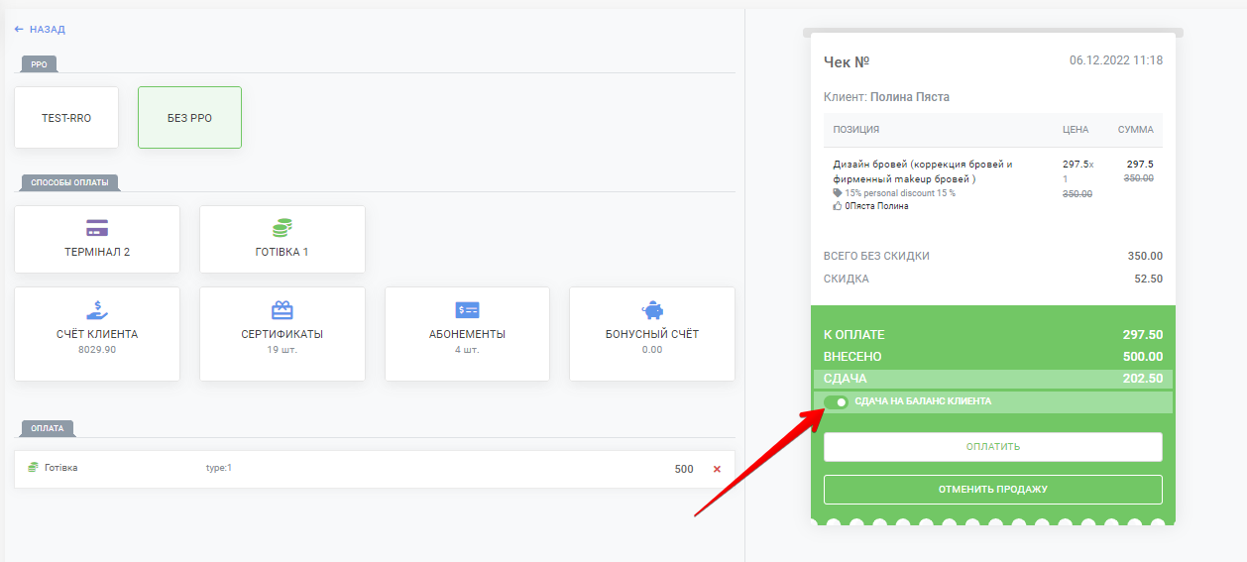Click the client account balance 8029.90
The width and height of the screenshot is (1247, 562).
coord(97,350)
